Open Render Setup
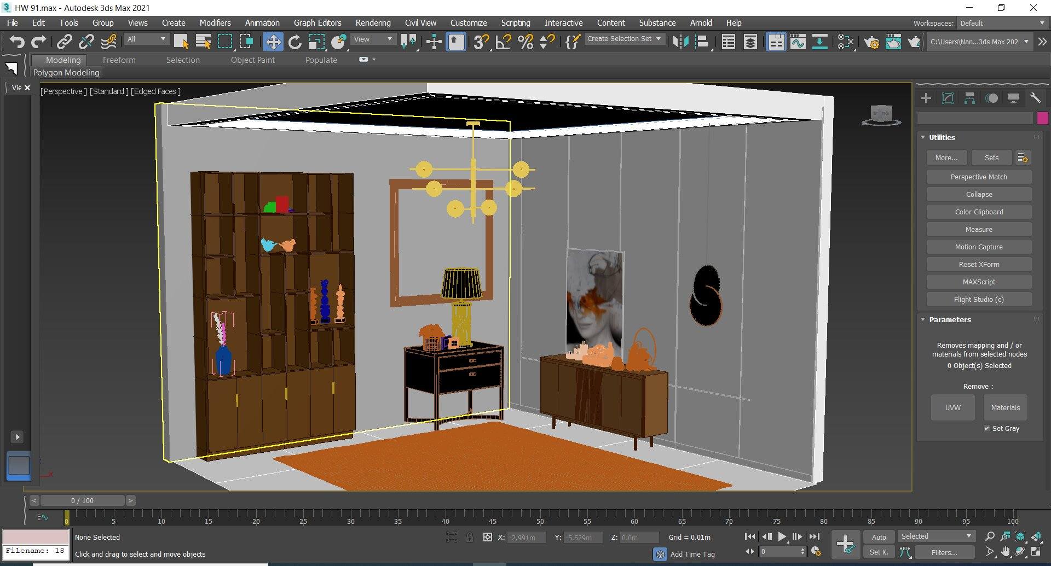 pyautogui.click(x=872, y=42)
